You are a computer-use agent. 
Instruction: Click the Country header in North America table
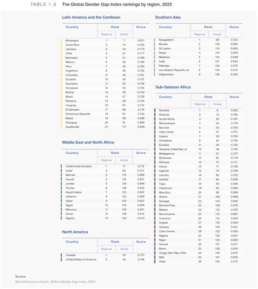72,242
